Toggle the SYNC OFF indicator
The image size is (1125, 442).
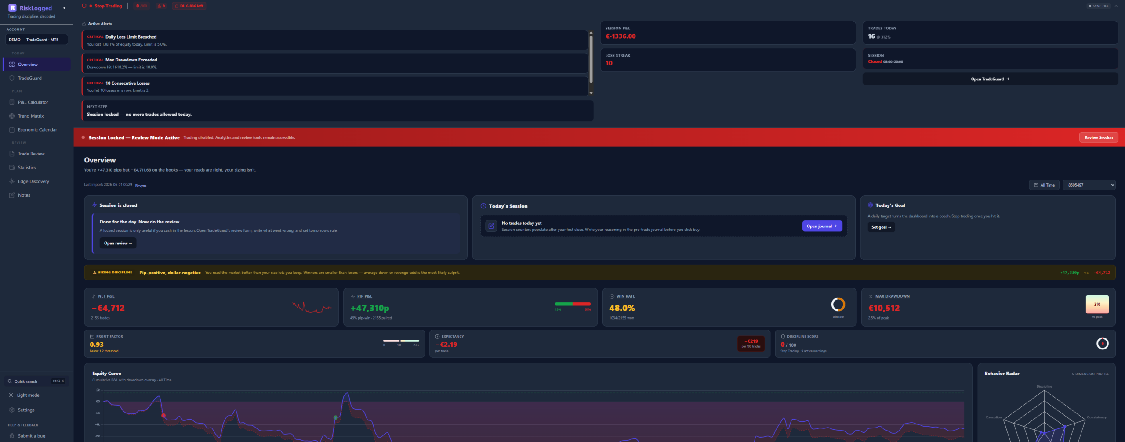pos(1099,6)
